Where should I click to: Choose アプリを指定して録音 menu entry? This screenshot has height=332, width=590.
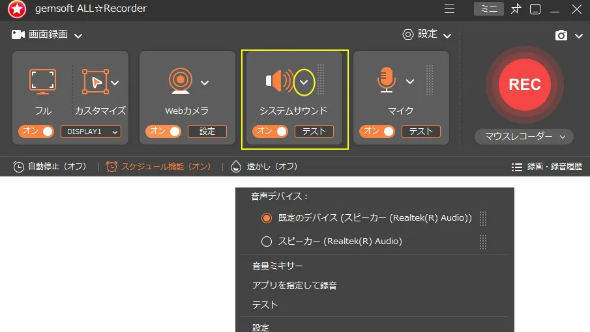294,285
